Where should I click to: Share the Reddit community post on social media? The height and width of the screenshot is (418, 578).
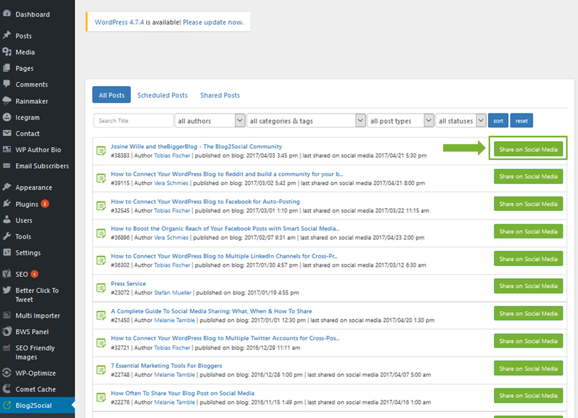(x=529, y=176)
